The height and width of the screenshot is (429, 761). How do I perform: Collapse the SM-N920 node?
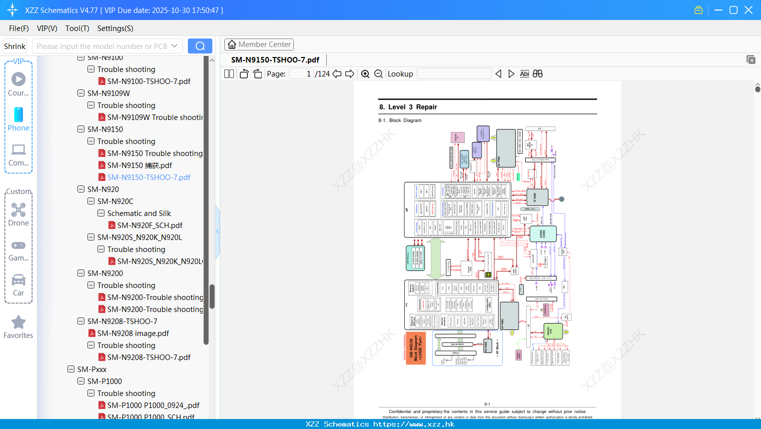pos(81,189)
